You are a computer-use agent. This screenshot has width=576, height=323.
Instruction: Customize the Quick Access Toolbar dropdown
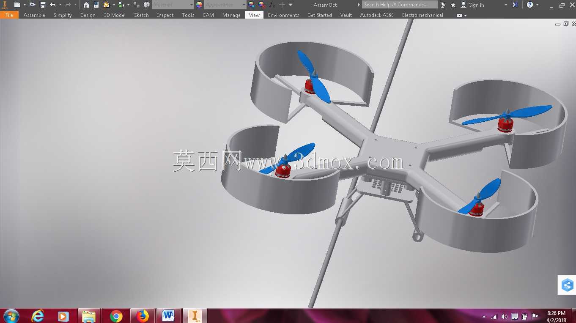point(291,5)
